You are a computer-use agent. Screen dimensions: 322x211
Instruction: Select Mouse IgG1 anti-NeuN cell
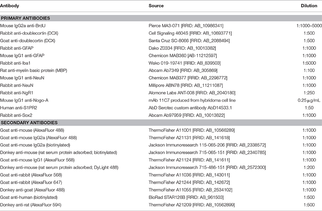[x=22, y=78]
